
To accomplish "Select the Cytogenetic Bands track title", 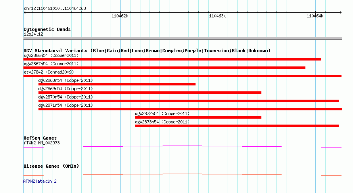I will [47, 29].
